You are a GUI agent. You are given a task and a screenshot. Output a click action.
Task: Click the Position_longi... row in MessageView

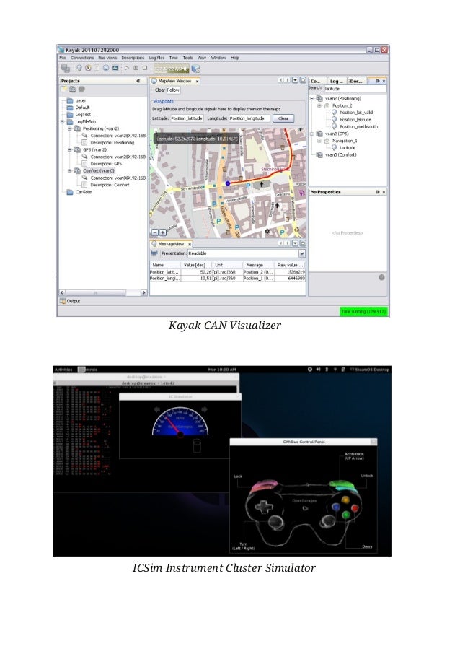[x=228, y=278]
